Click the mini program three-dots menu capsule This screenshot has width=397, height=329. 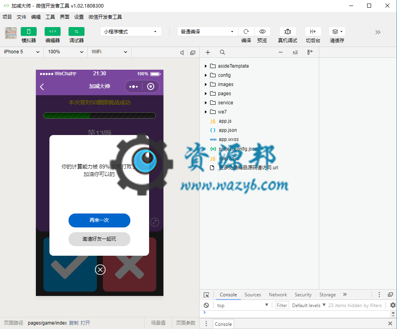(134, 86)
